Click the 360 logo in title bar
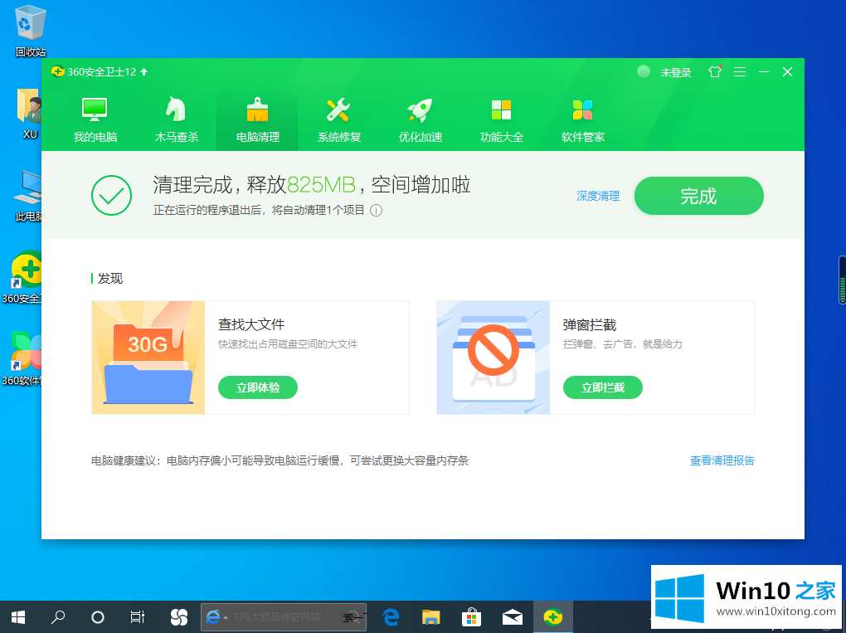Screen dimensions: 846x633 pos(58,72)
